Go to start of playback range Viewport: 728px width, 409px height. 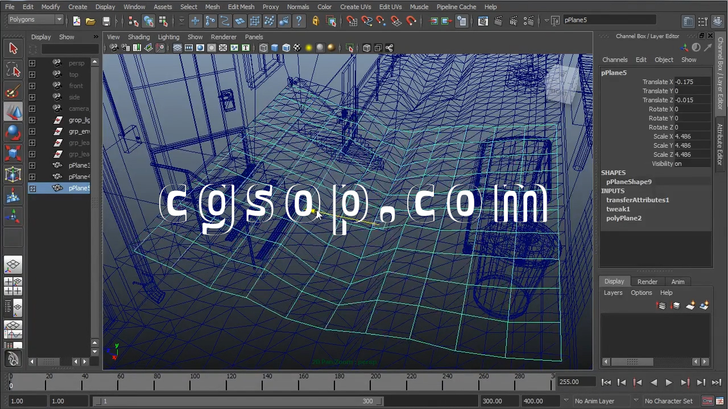pyautogui.click(x=606, y=383)
